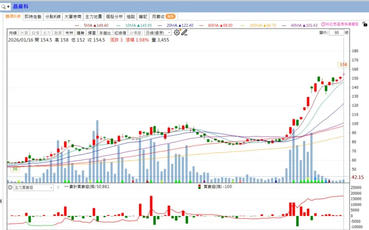The image size is (369, 230).
Task: Toggle the 主力 indicator button
Action: (46, 33)
